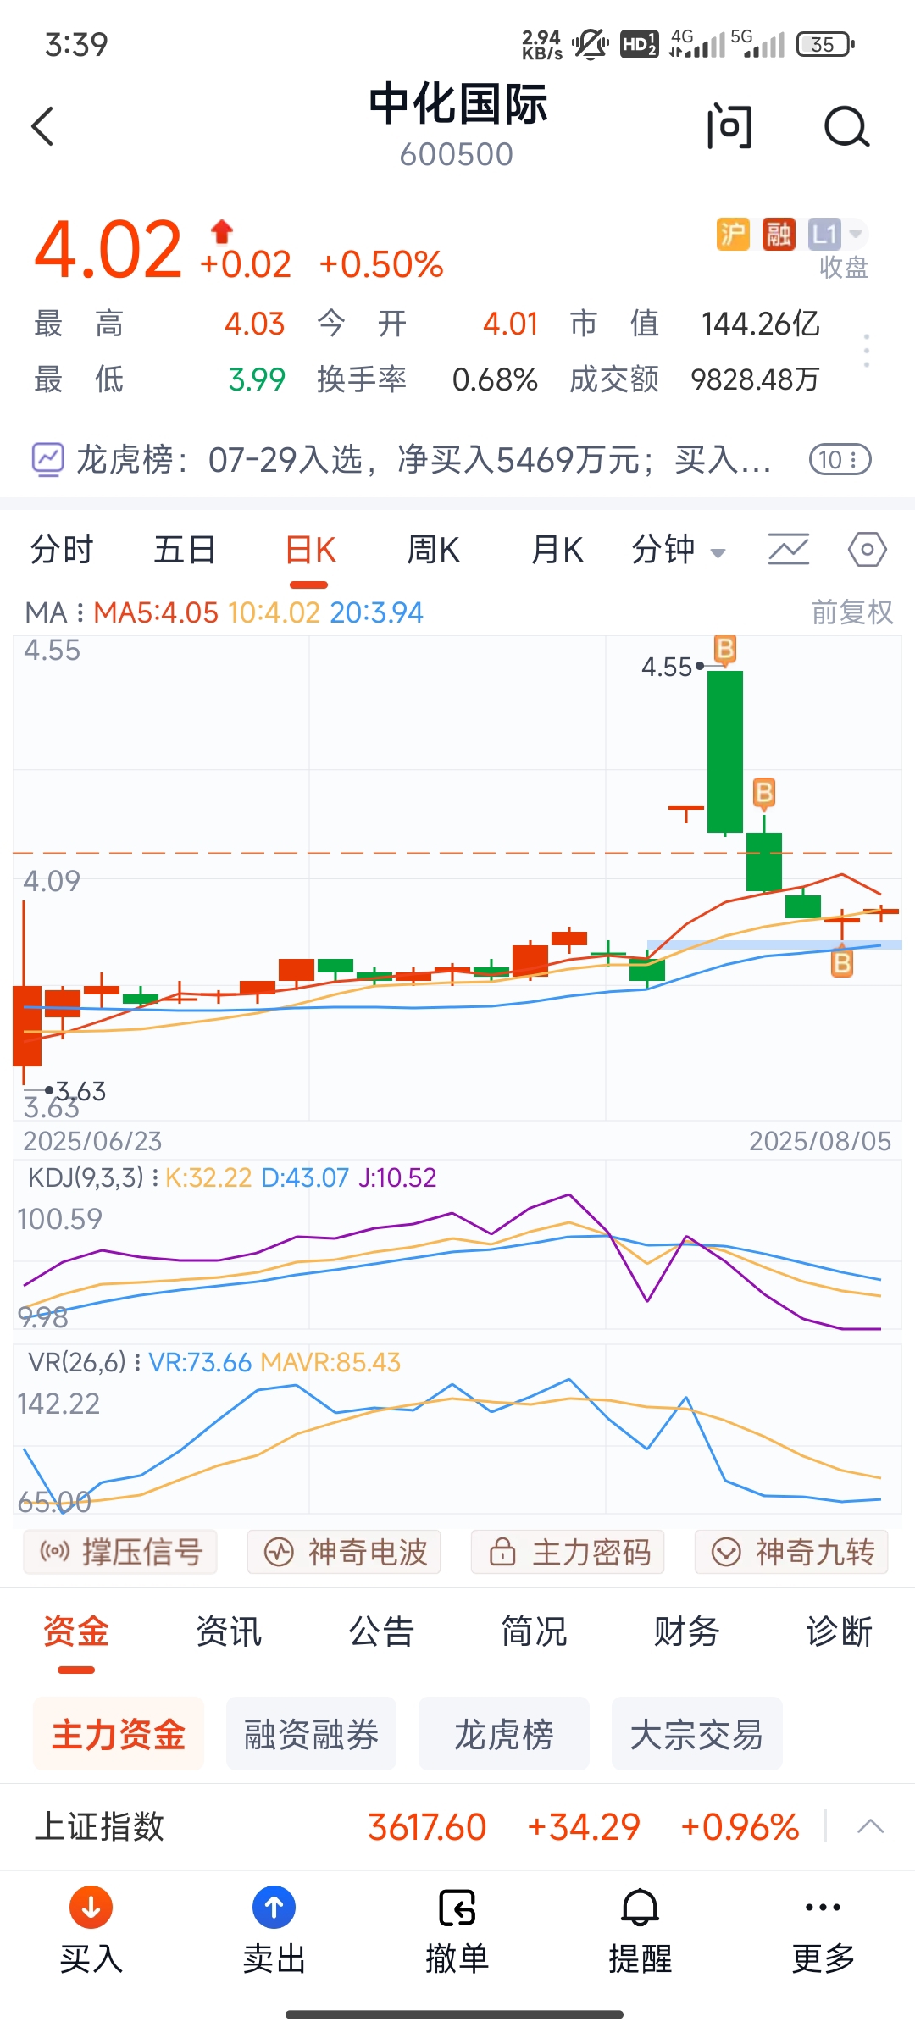This screenshot has width=915, height=2033.
Task: Tap the 买入 buy icon
Action: click(x=91, y=1908)
